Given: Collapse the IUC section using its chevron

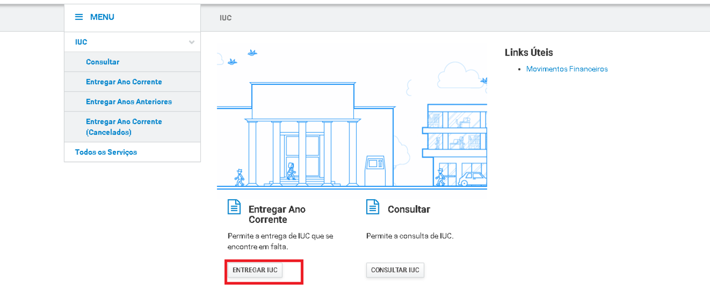Looking at the screenshot, I should 191,42.
